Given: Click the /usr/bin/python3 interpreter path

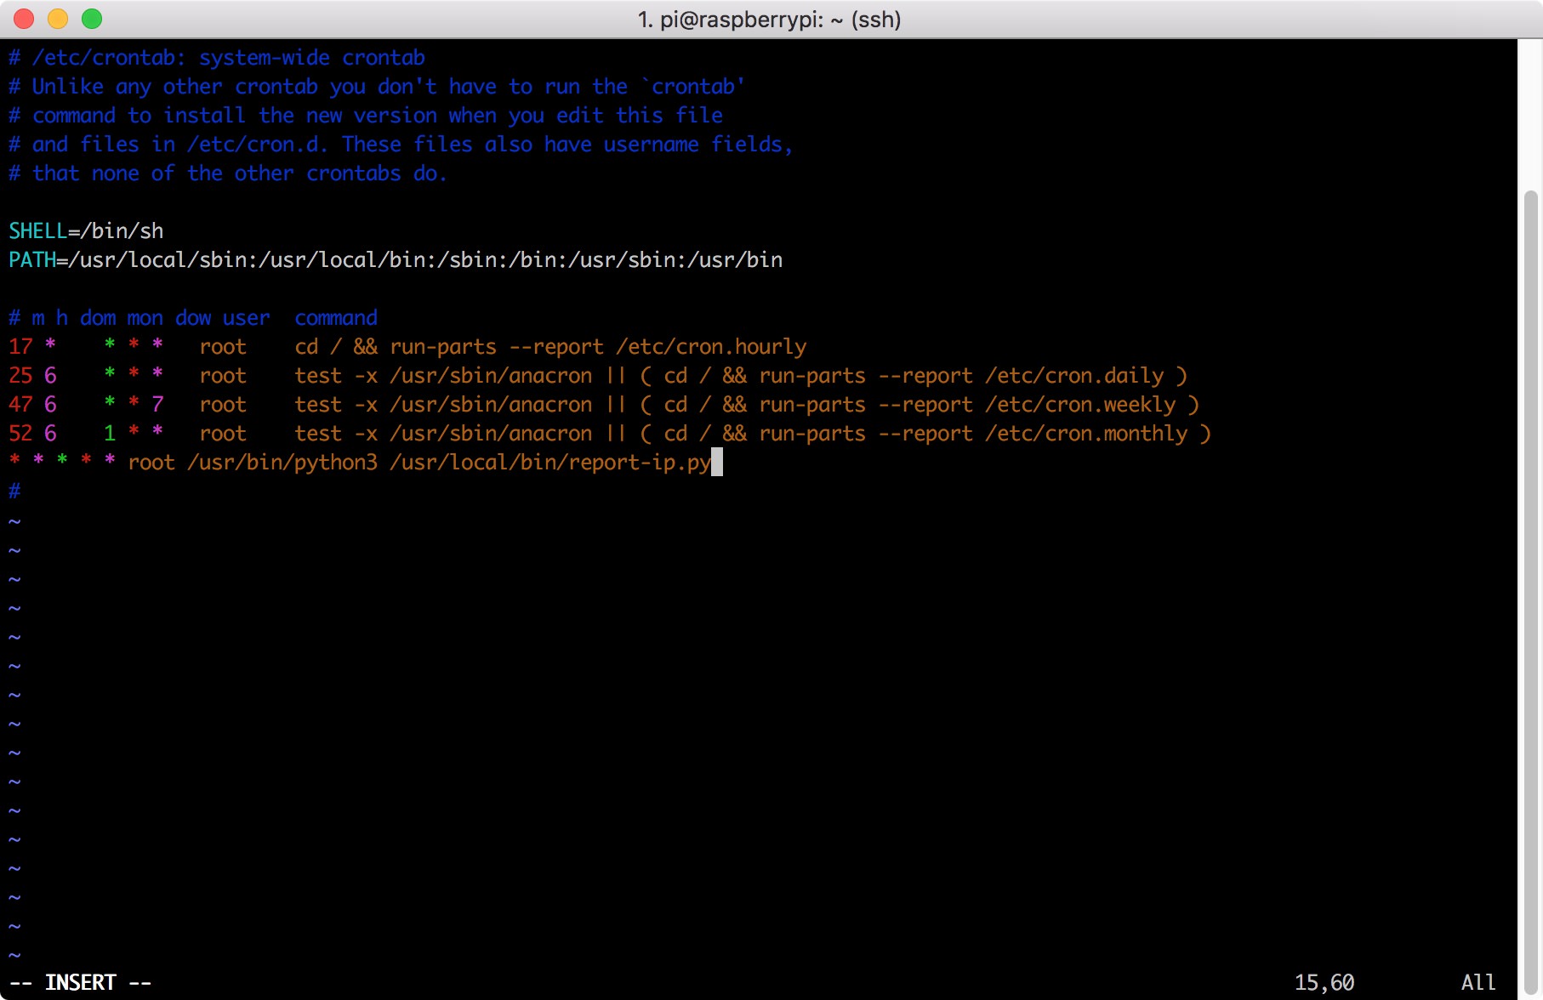Looking at the screenshot, I should pos(282,463).
